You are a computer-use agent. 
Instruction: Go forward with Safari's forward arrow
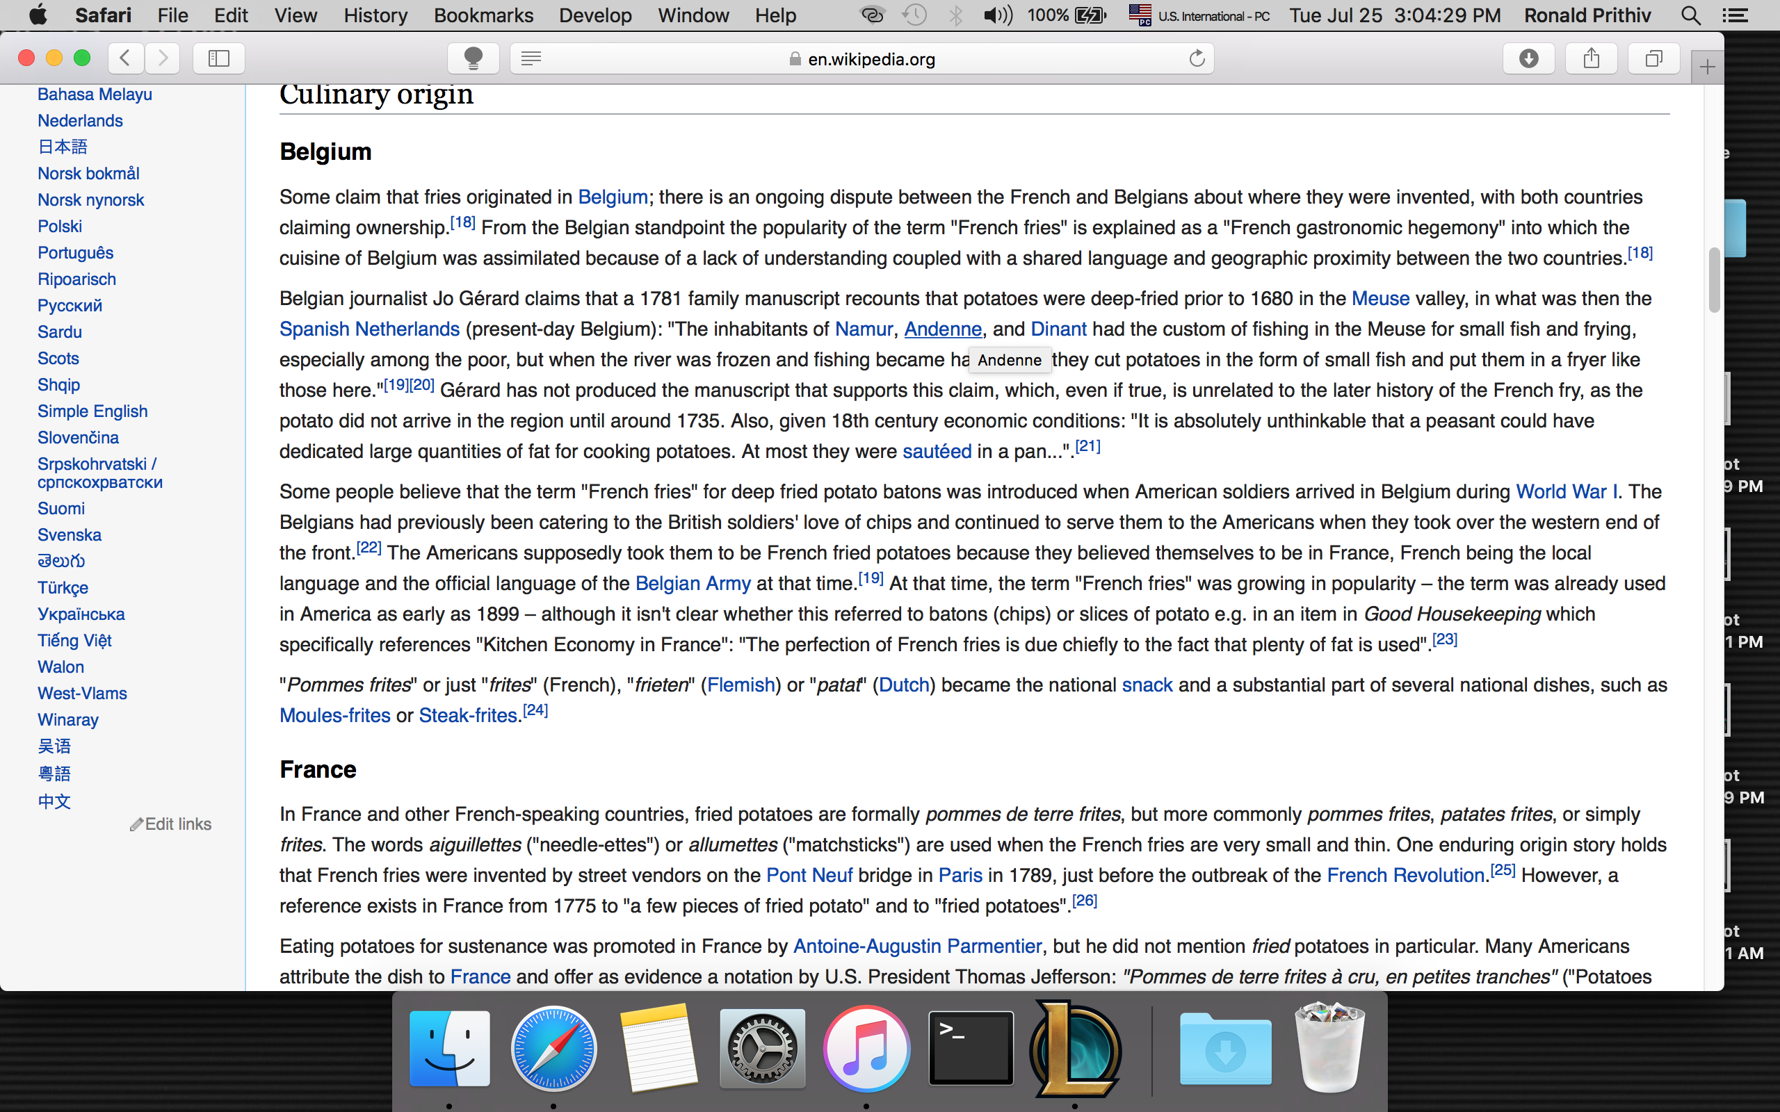click(163, 58)
